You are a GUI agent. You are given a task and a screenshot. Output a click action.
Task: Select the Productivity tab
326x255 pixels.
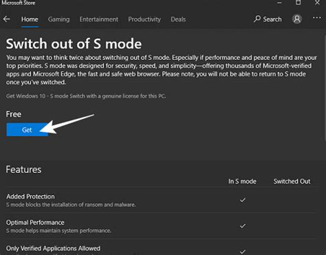pos(144,19)
